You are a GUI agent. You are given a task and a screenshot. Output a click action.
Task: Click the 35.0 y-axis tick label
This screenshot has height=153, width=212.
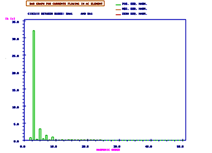pos(16,22)
